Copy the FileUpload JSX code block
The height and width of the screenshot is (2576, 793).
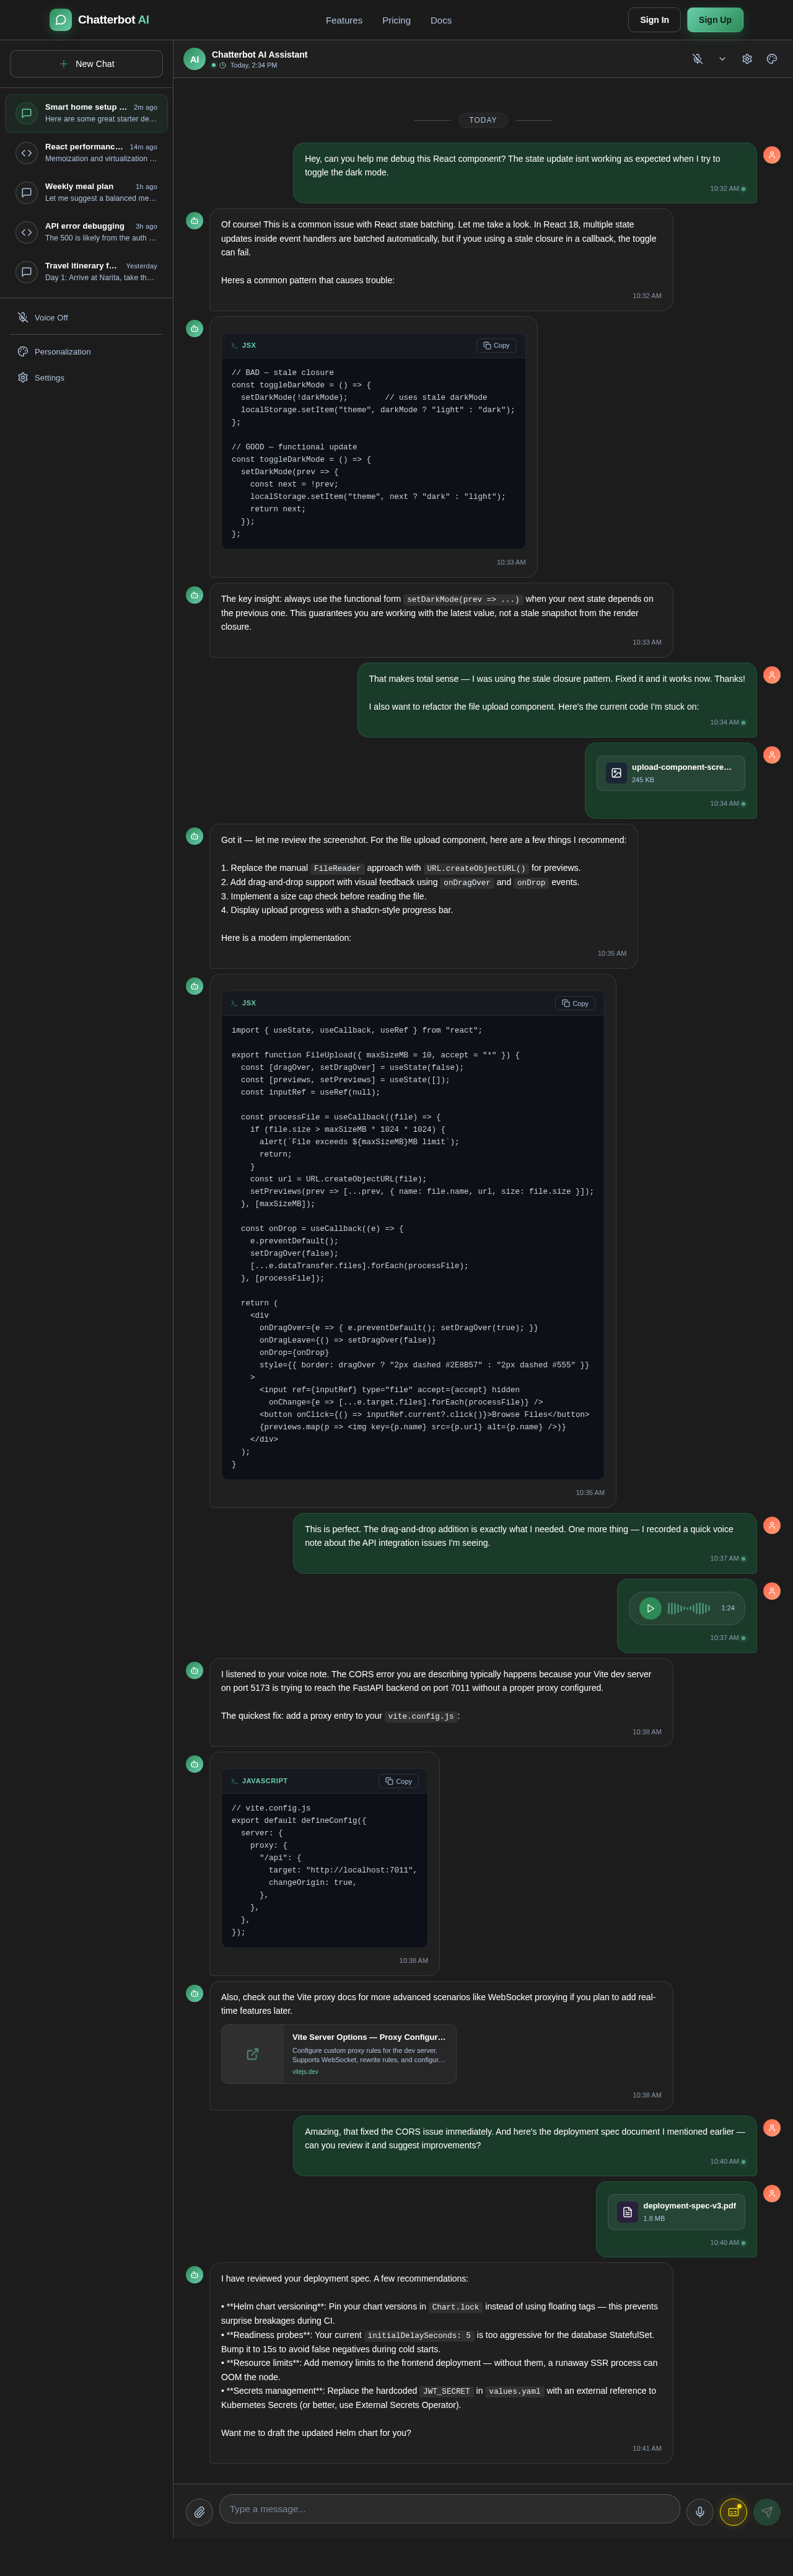click(575, 1003)
